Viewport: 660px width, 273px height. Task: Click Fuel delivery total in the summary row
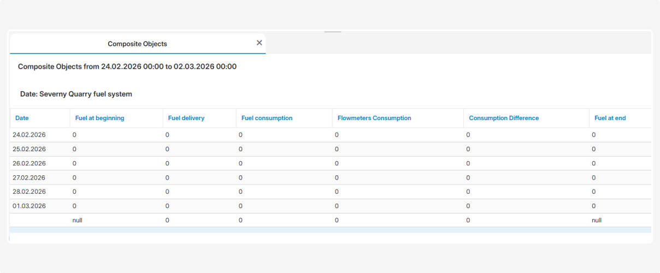click(x=167, y=220)
